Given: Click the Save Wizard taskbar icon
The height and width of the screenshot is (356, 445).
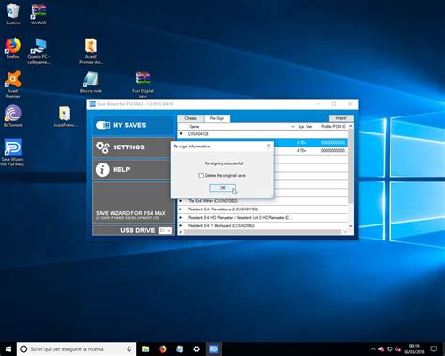Looking at the screenshot, I should click(214, 348).
